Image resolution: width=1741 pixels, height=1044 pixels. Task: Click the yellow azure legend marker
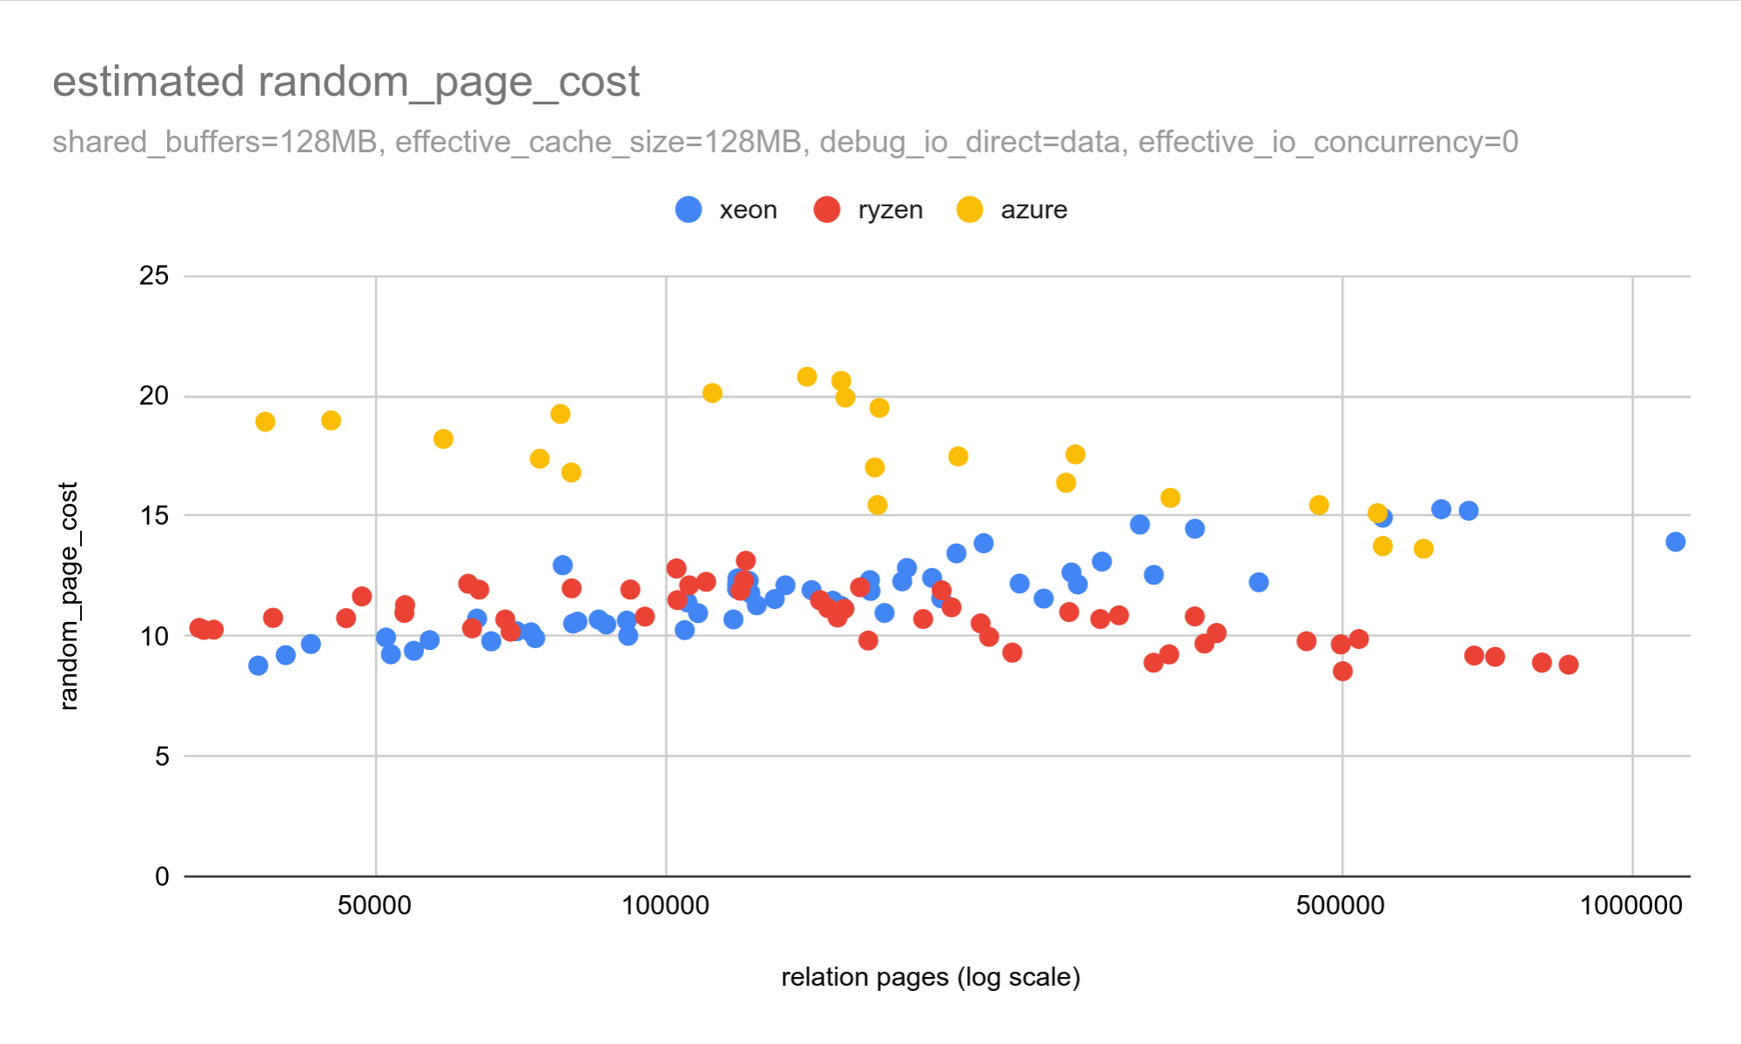pyautogui.click(x=969, y=210)
